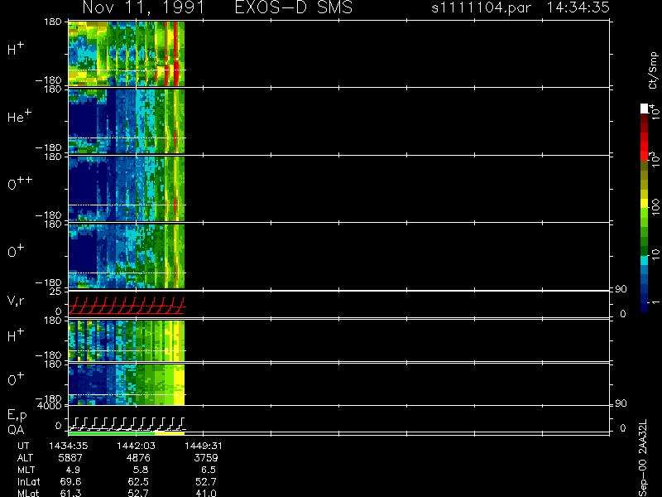
Task: Pick the yellow segment of the color bar
Action: 644,204
